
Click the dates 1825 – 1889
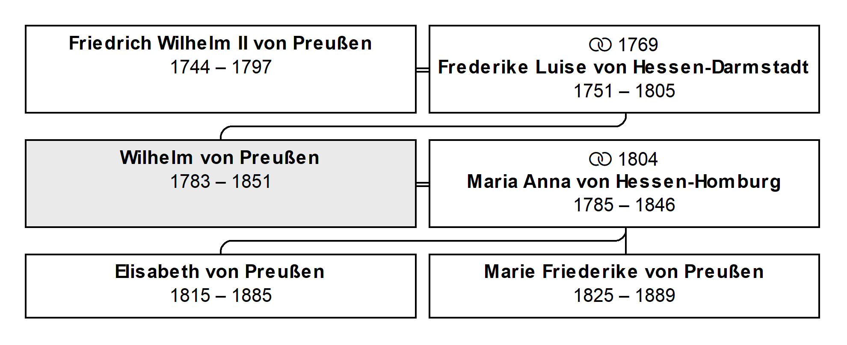(624, 295)
